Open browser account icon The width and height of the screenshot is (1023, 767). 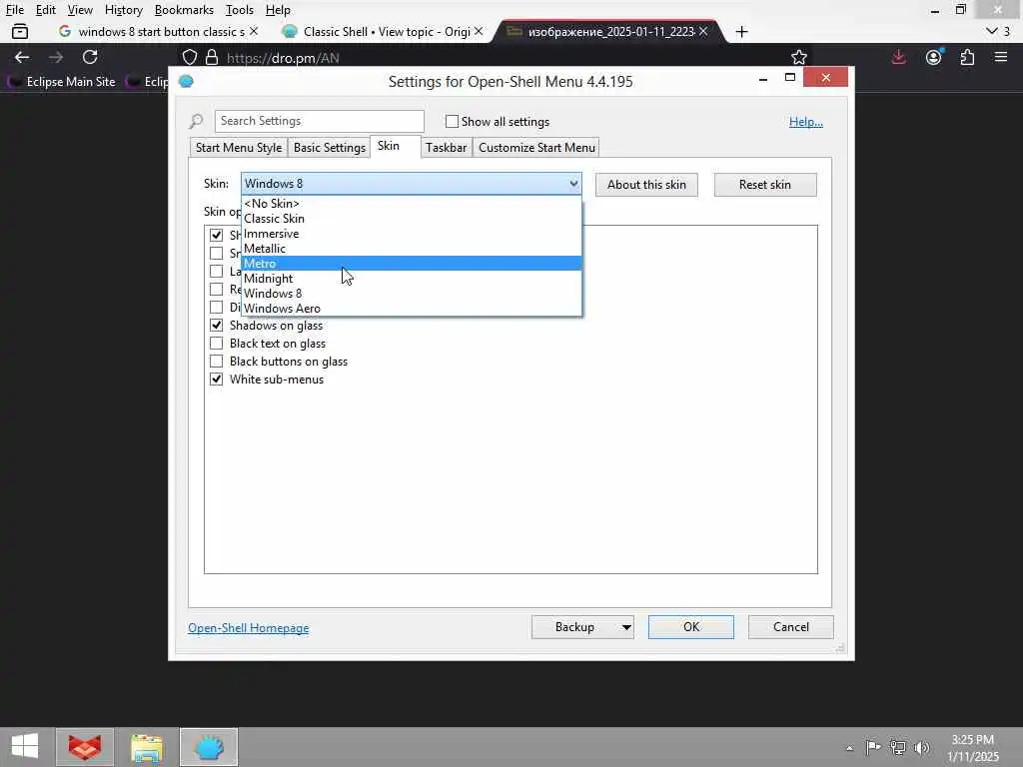(x=934, y=57)
